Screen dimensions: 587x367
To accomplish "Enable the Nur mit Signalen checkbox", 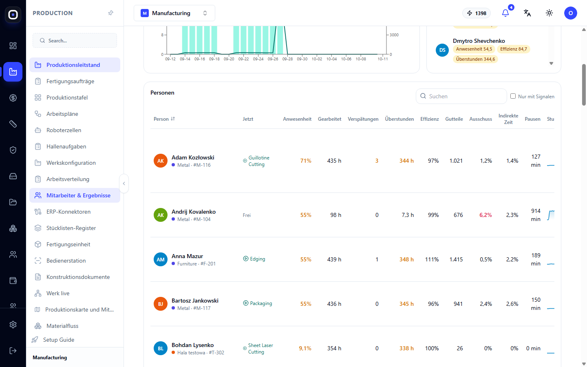I will click(x=513, y=96).
